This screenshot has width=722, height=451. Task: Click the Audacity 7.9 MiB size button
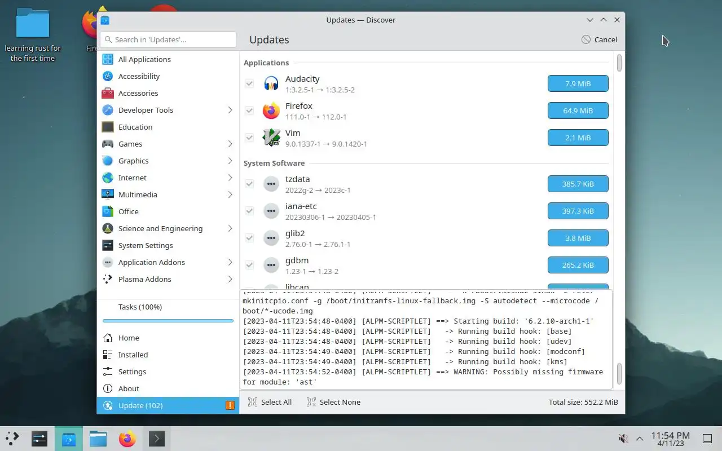click(578, 83)
